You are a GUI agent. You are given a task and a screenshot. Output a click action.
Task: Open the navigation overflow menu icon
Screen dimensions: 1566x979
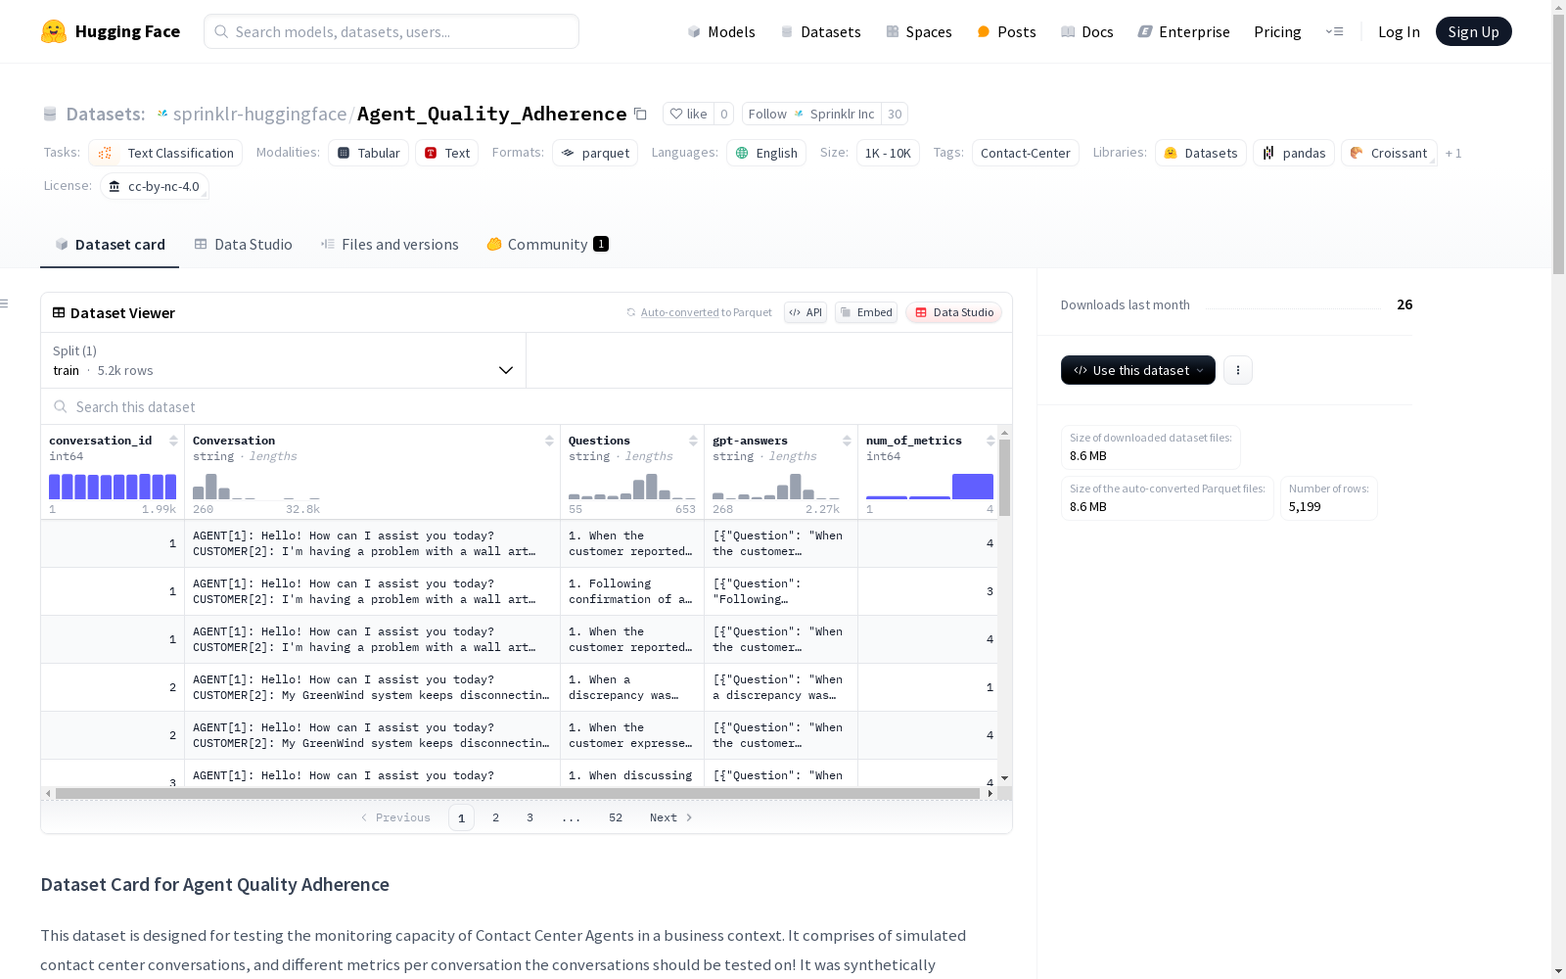[x=1334, y=31]
